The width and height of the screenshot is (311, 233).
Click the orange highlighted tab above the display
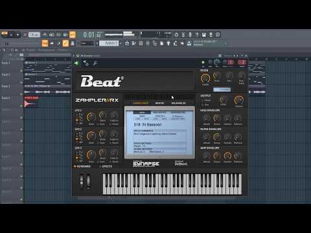click(141, 103)
